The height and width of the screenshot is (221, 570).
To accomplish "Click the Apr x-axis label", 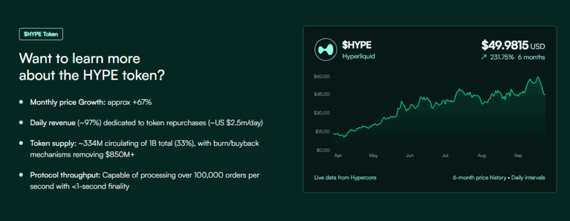I will (338, 155).
